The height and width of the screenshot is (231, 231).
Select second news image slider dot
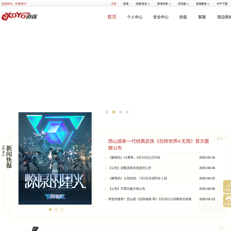(56, 209)
